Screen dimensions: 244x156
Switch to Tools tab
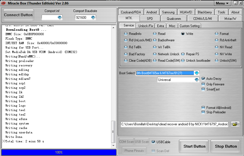tap(221, 12)
